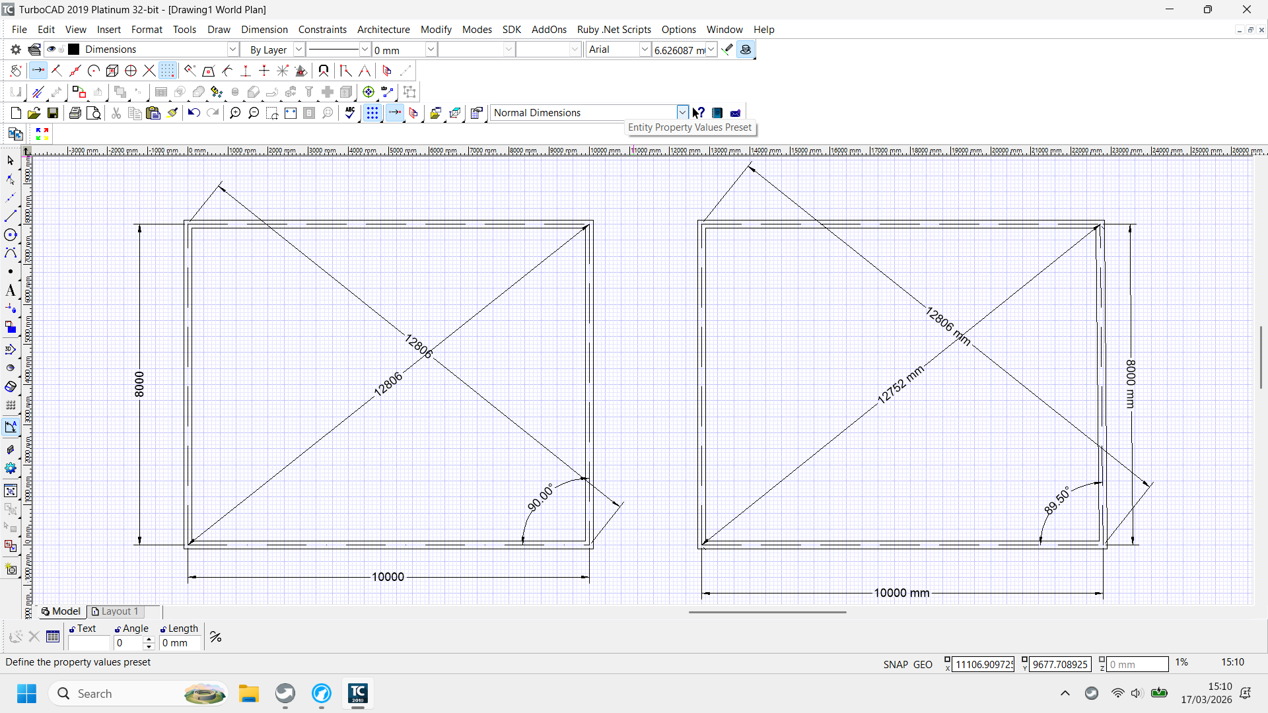Select the Text tool in left toolbar
The image size is (1268, 713).
click(11, 290)
